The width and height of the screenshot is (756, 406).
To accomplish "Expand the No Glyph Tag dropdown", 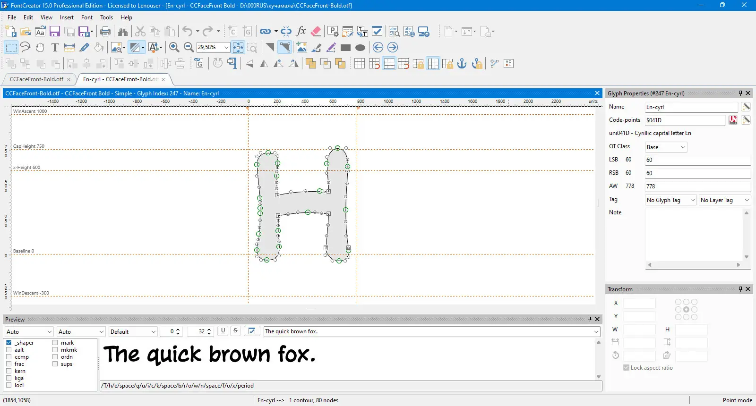I will [x=671, y=200].
